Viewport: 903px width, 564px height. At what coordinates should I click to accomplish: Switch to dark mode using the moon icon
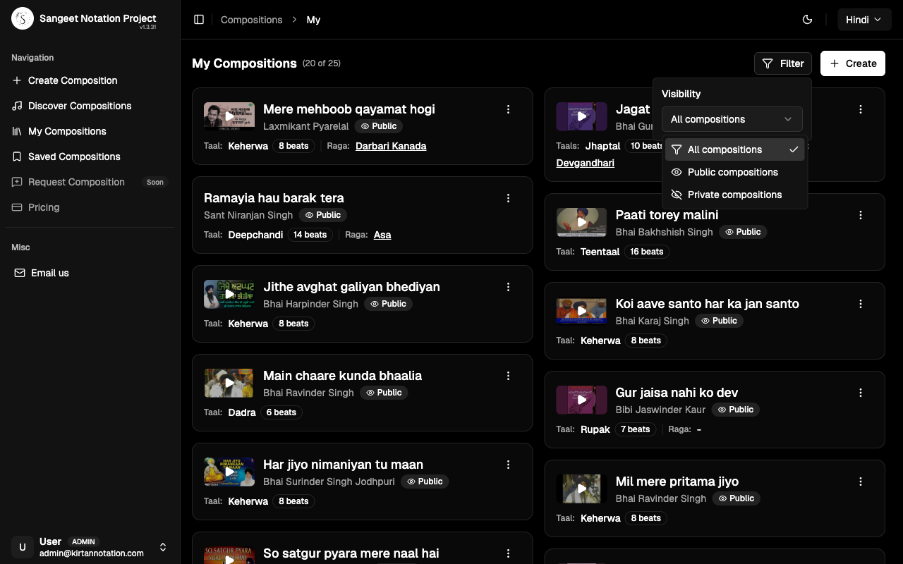[807, 20]
